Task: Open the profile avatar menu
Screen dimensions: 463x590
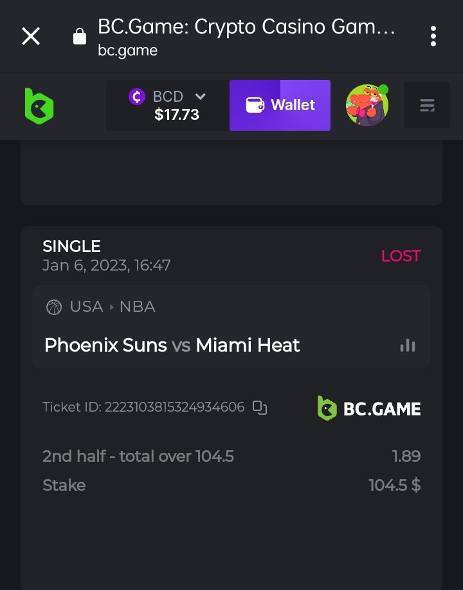Action: pyautogui.click(x=367, y=105)
